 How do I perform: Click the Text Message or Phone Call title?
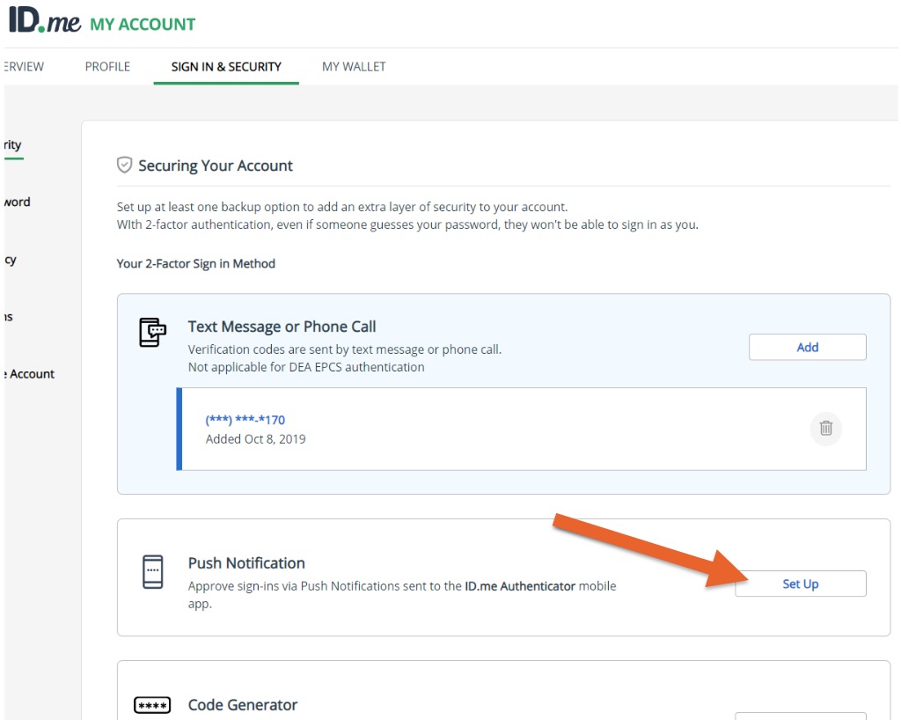click(282, 327)
